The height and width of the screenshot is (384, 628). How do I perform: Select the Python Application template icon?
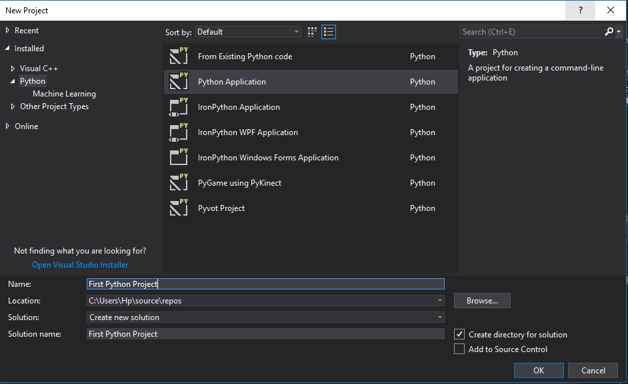pyautogui.click(x=177, y=81)
